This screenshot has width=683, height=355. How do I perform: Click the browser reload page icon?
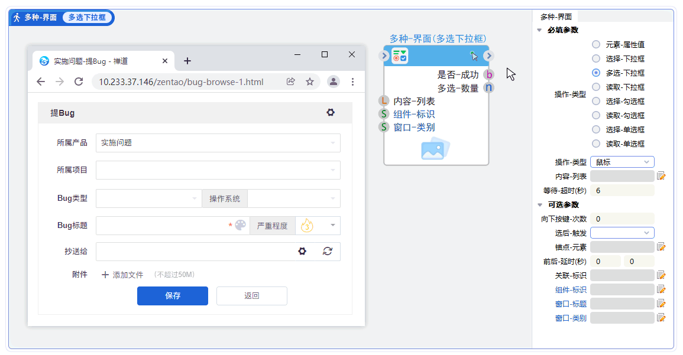(x=79, y=82)
